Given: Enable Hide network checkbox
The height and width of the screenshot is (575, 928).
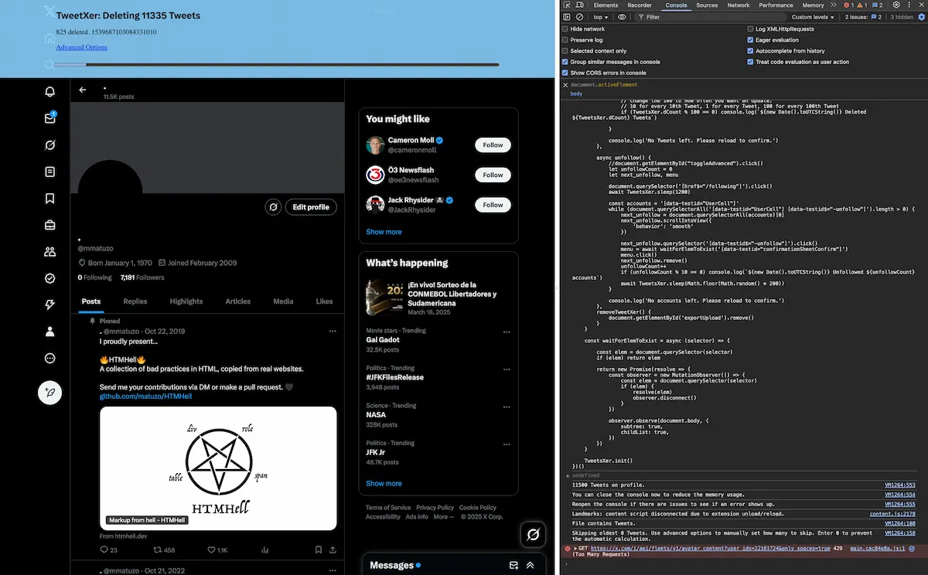Looking at the screenshot, I should 565,29.
